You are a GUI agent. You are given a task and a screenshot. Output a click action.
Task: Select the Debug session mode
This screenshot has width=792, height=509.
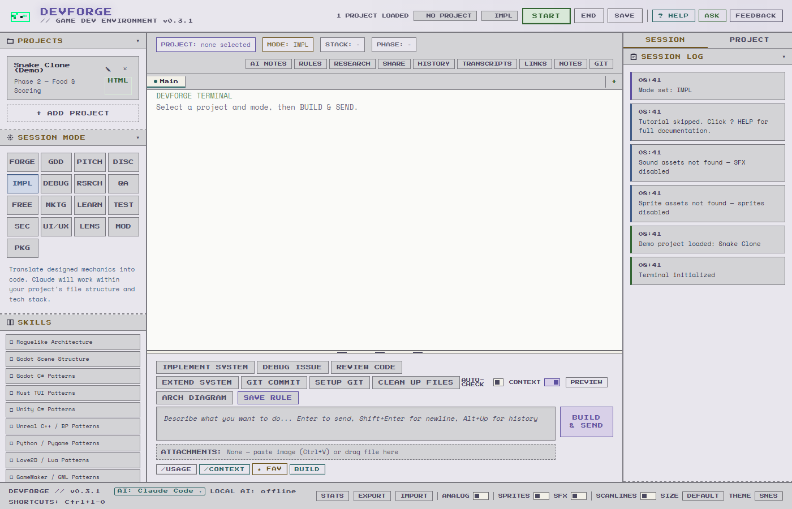click(56, 184)
